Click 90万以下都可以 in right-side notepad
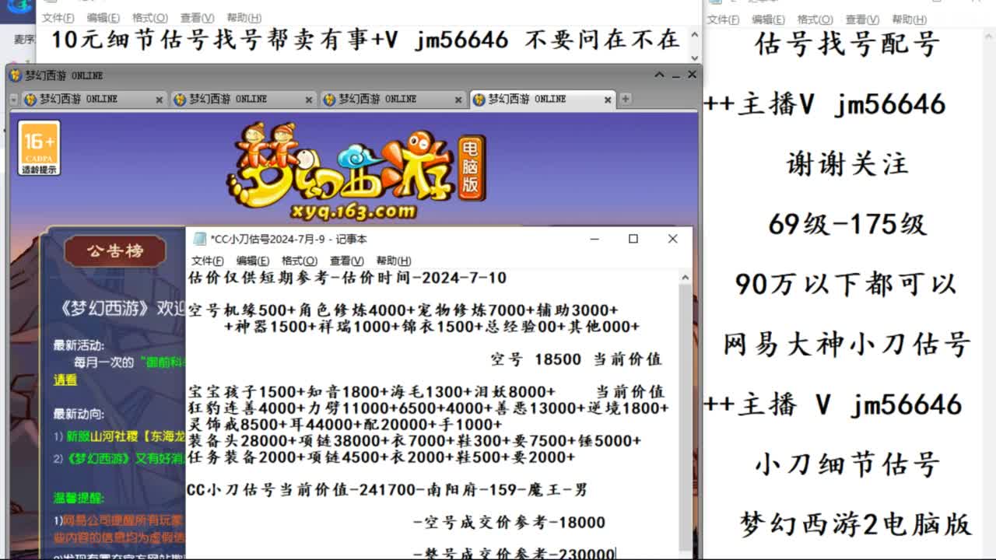996x560 pixels. [846, 285]
